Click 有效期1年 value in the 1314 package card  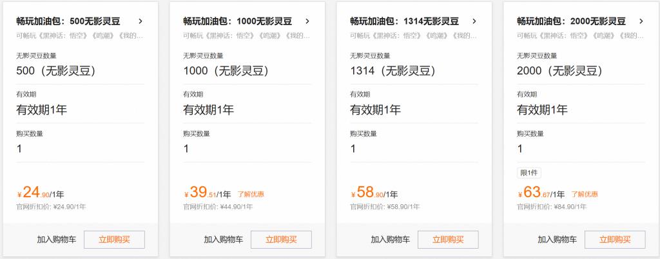376,110
